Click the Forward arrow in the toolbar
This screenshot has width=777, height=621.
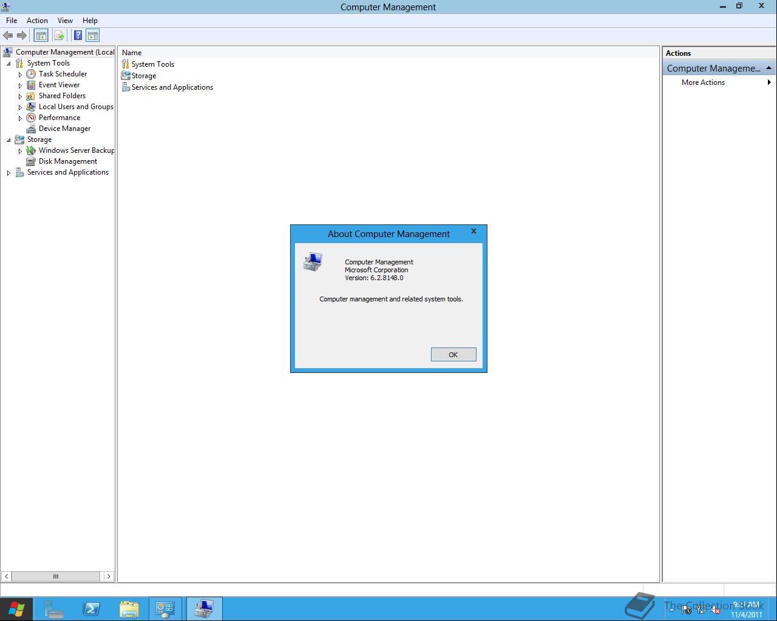pyautogui.click(x=22, y=36)
